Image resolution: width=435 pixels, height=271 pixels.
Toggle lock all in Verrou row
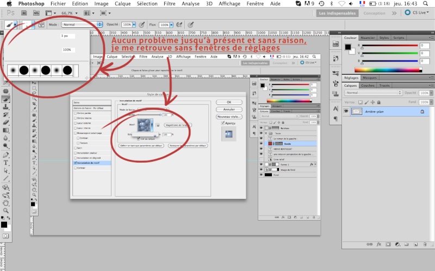tap(379, 102)
